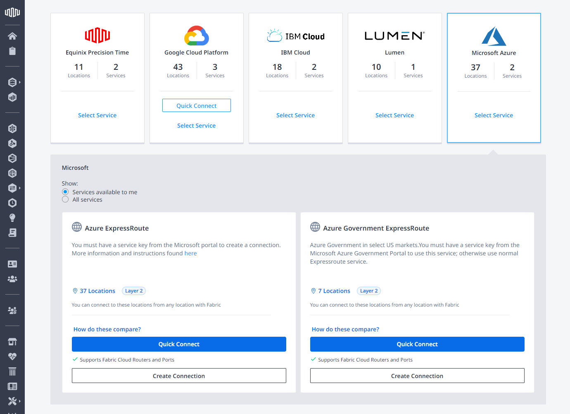This screenshot has width=570, height=414.
Task: Open the clock hexagon sidebar icon
Action: (x=12, y=203)
